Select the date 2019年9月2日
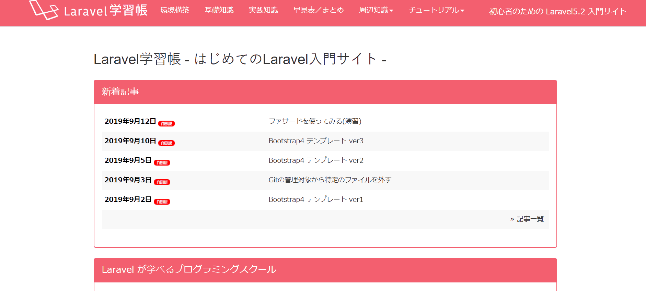 point(128,199)
